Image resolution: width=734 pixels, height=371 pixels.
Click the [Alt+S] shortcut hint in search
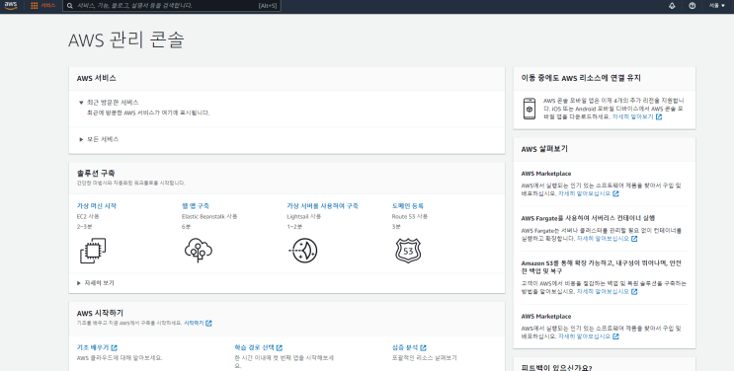pyautogui.click(x=268, y=6)
